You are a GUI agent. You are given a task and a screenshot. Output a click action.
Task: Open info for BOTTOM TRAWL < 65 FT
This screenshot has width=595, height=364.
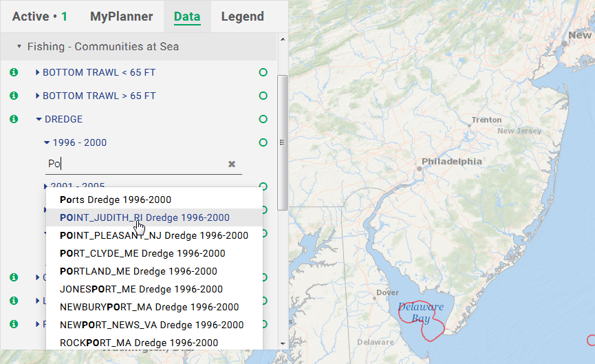tap(13, 72)
